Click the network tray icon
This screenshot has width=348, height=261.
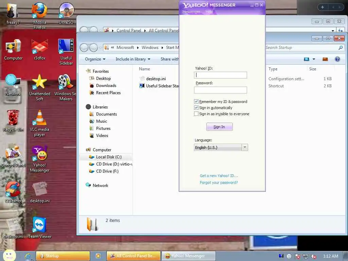(x=306, y=256)
